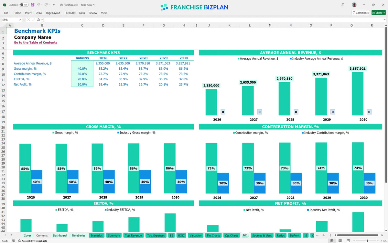Switch to the Top_Revenue sheet tab
The height and width of the screenshot is (243, 388).
click(133, 236)
